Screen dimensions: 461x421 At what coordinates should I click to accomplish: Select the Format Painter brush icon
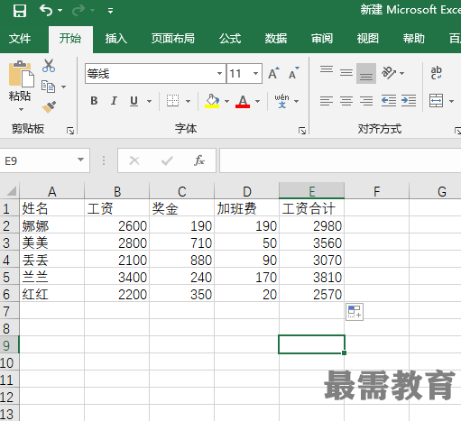[49, 106]
